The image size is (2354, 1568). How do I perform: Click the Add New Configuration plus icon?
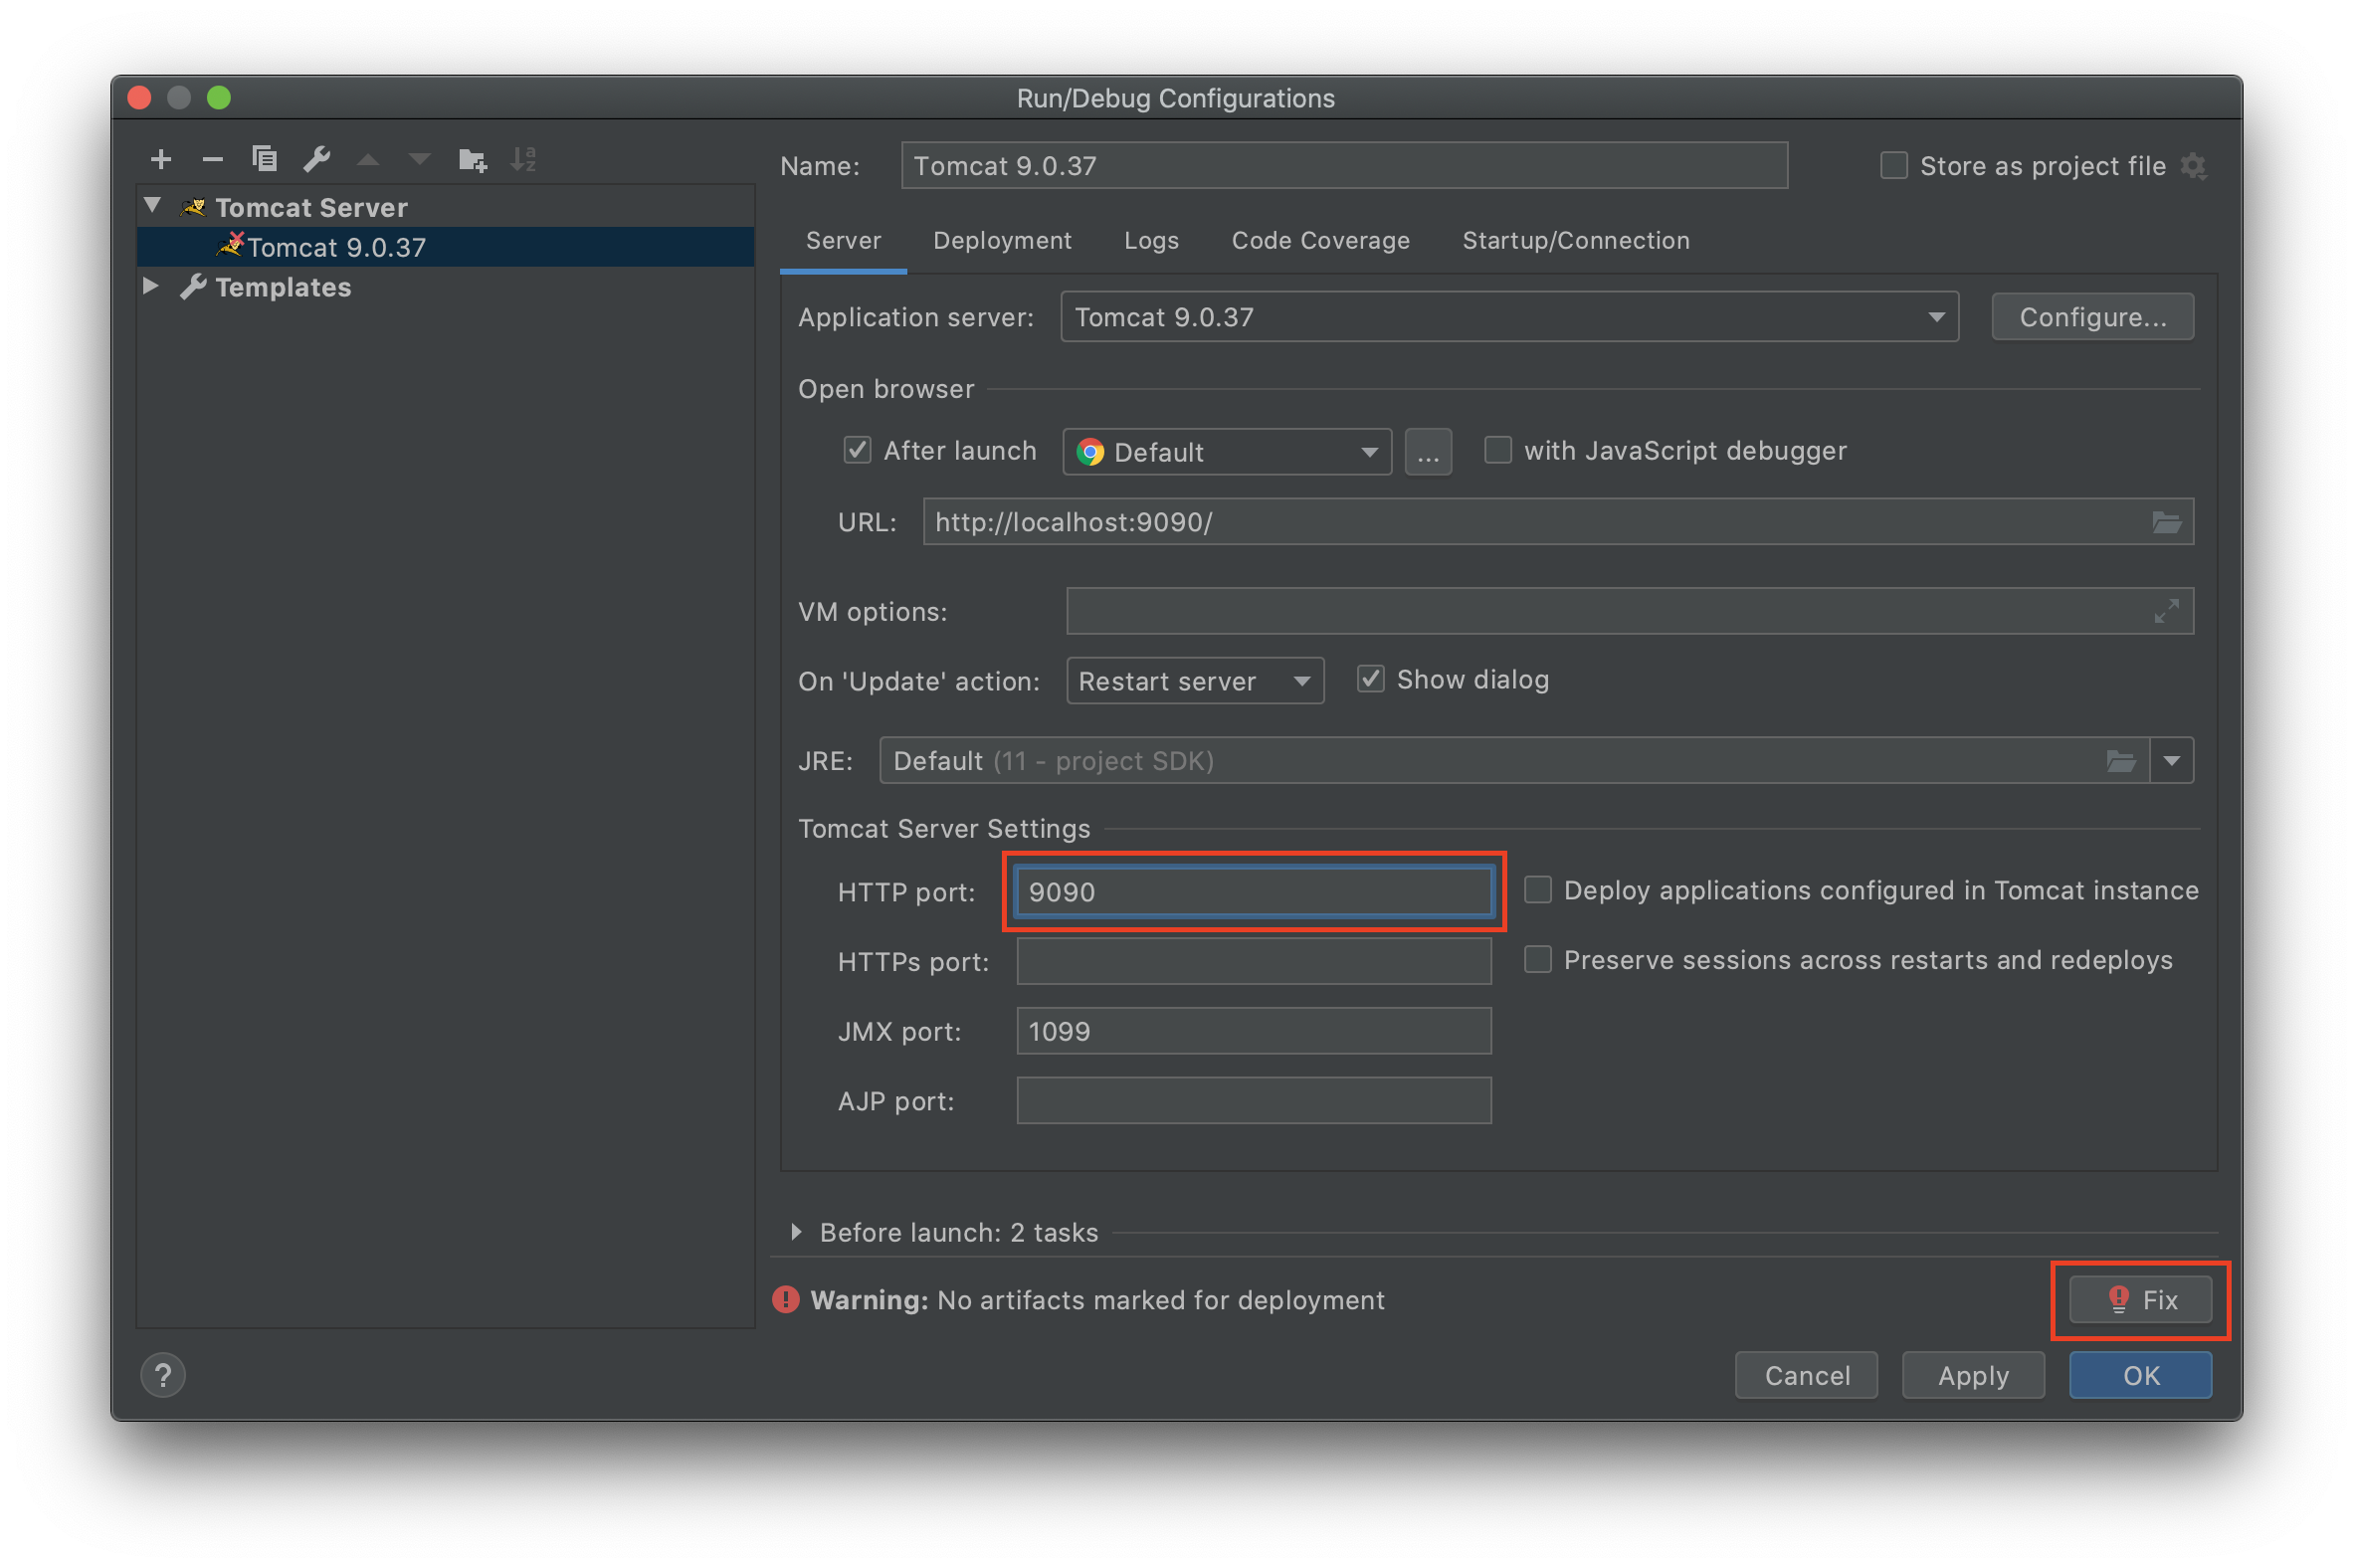(161, 159)
